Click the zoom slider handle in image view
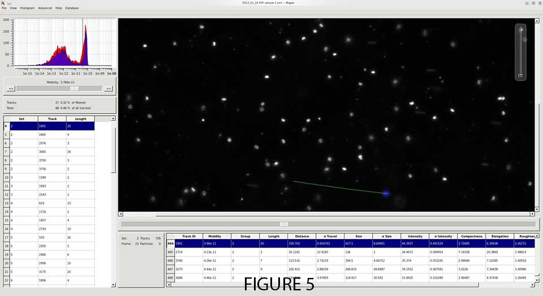Screen dimensions: 543x296 point(520,76)
